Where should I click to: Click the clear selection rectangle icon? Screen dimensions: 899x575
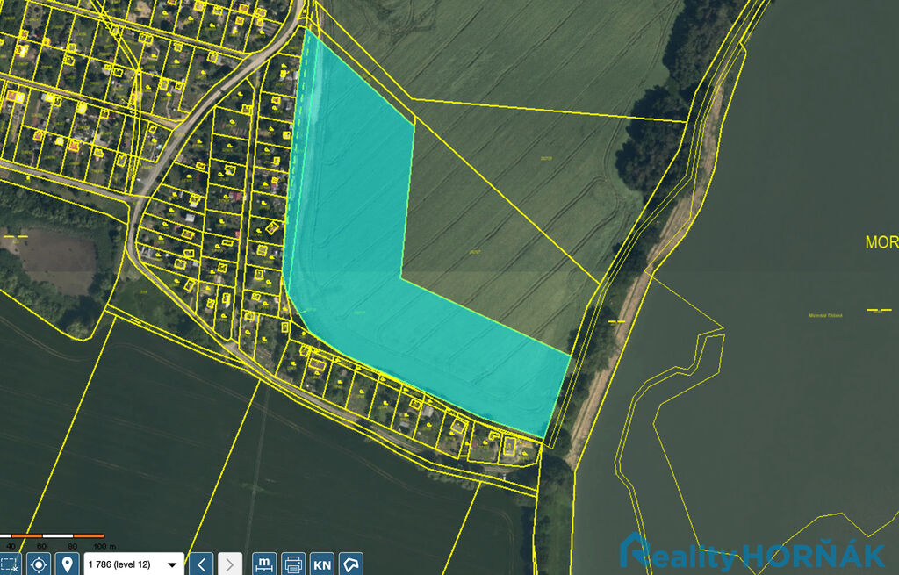(9, 564)
